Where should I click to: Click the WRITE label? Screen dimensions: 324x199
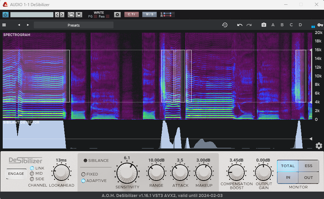(99, 13)
